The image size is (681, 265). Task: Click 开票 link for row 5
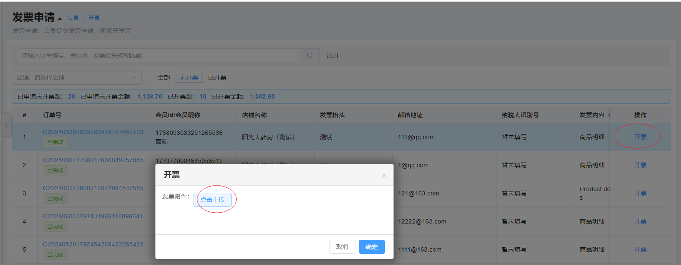click(640, 249)
